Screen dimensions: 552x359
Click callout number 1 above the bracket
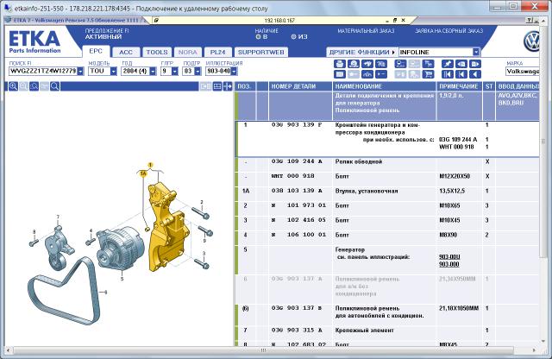tap(150, 165)
